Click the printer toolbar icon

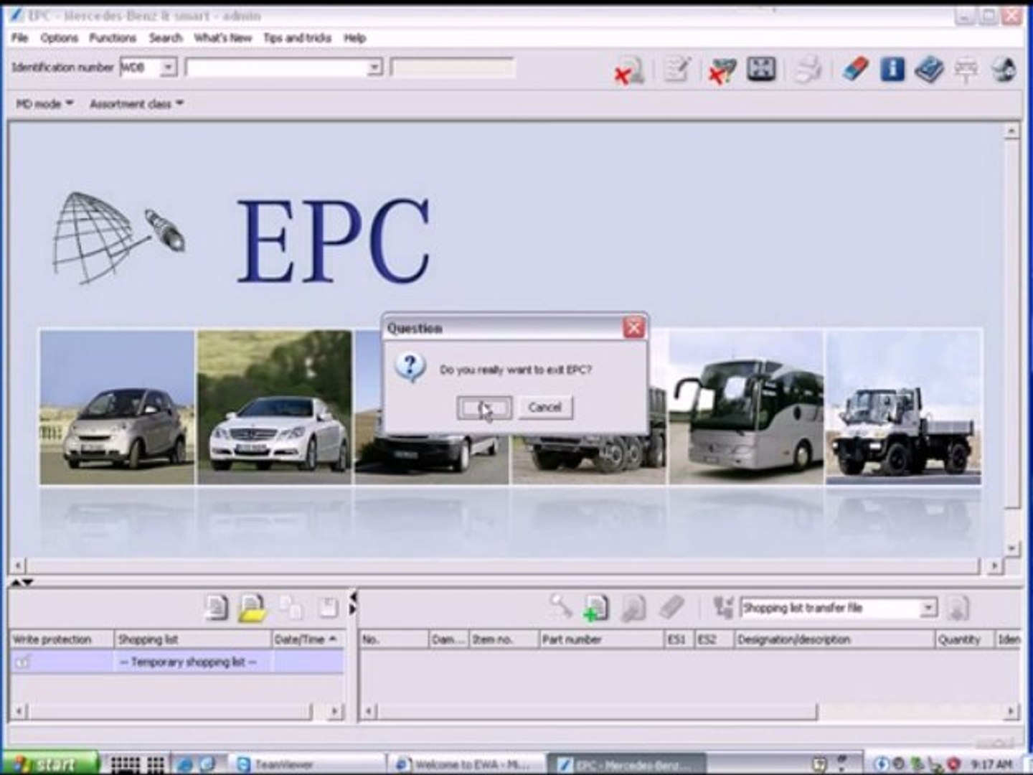coord(808,69)
